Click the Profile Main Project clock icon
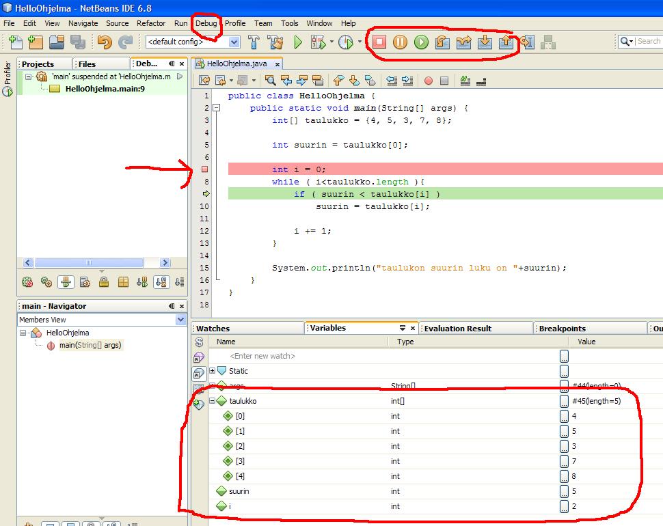The height and width of the screenshot is (526, 663). coord(346,42)
